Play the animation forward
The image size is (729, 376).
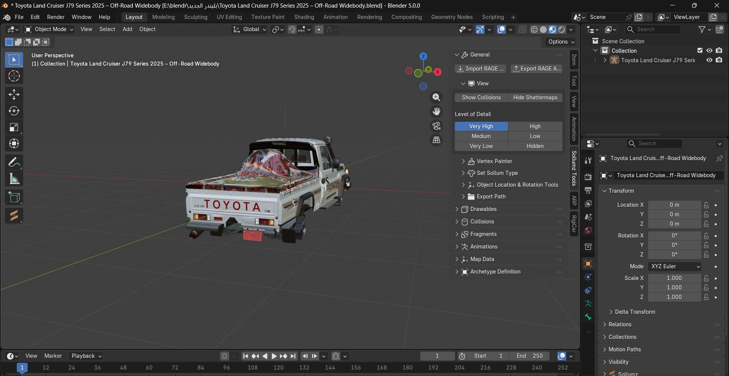coord(274,356)
